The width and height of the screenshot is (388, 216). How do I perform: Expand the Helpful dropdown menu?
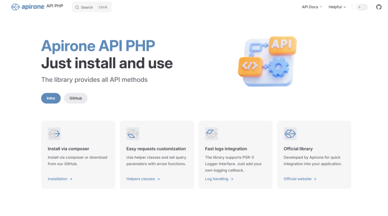point(337,7)
